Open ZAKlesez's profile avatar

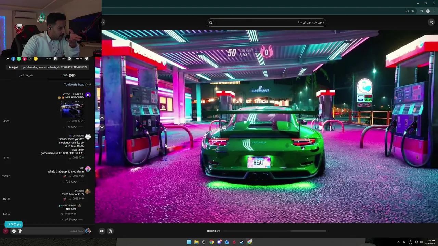point(88,192)
